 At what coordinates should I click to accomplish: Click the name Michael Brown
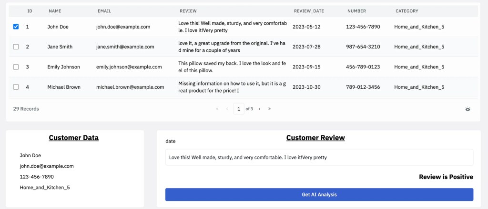click(x=64, y=87)
